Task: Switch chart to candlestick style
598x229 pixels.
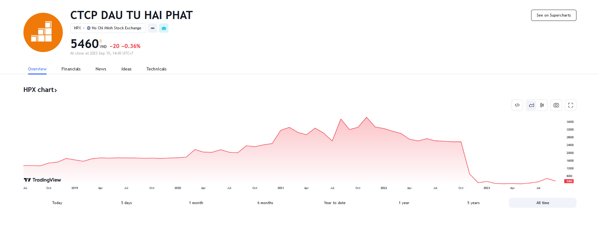Action: (x=542, y=105)
